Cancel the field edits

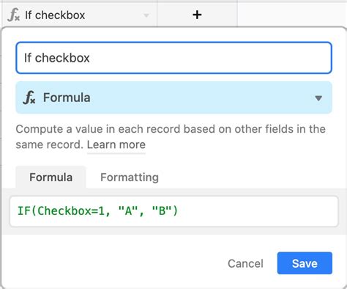click(x=245, y=263)
